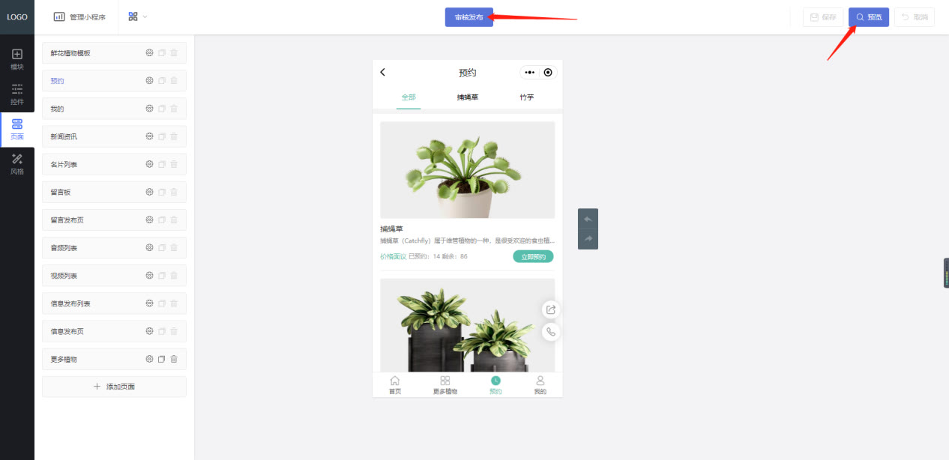Click the phone call icon in the preview
This screenshot has height=460, width=949.
pyautogui.click(x=551, y=332)
